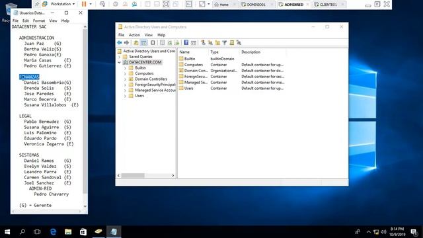Open the Edge browser from taskbar
The width and height of the screenshot is (423, 238).
[53, 231]
